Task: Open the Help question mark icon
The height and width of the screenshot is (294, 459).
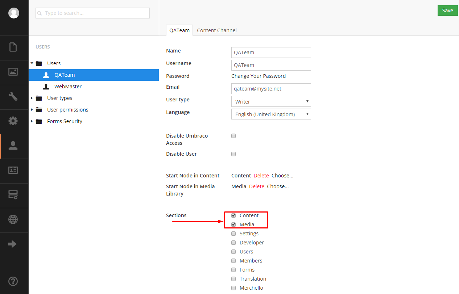Action: pos(13,281)
